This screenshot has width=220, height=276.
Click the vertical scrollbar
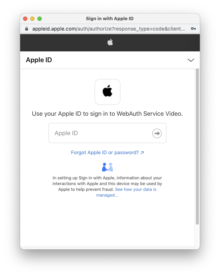click(x=197, y=147)
